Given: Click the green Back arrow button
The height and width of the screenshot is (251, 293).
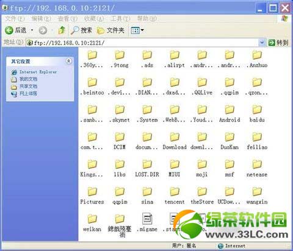Looking at the screenshot, I should point(9,30).
